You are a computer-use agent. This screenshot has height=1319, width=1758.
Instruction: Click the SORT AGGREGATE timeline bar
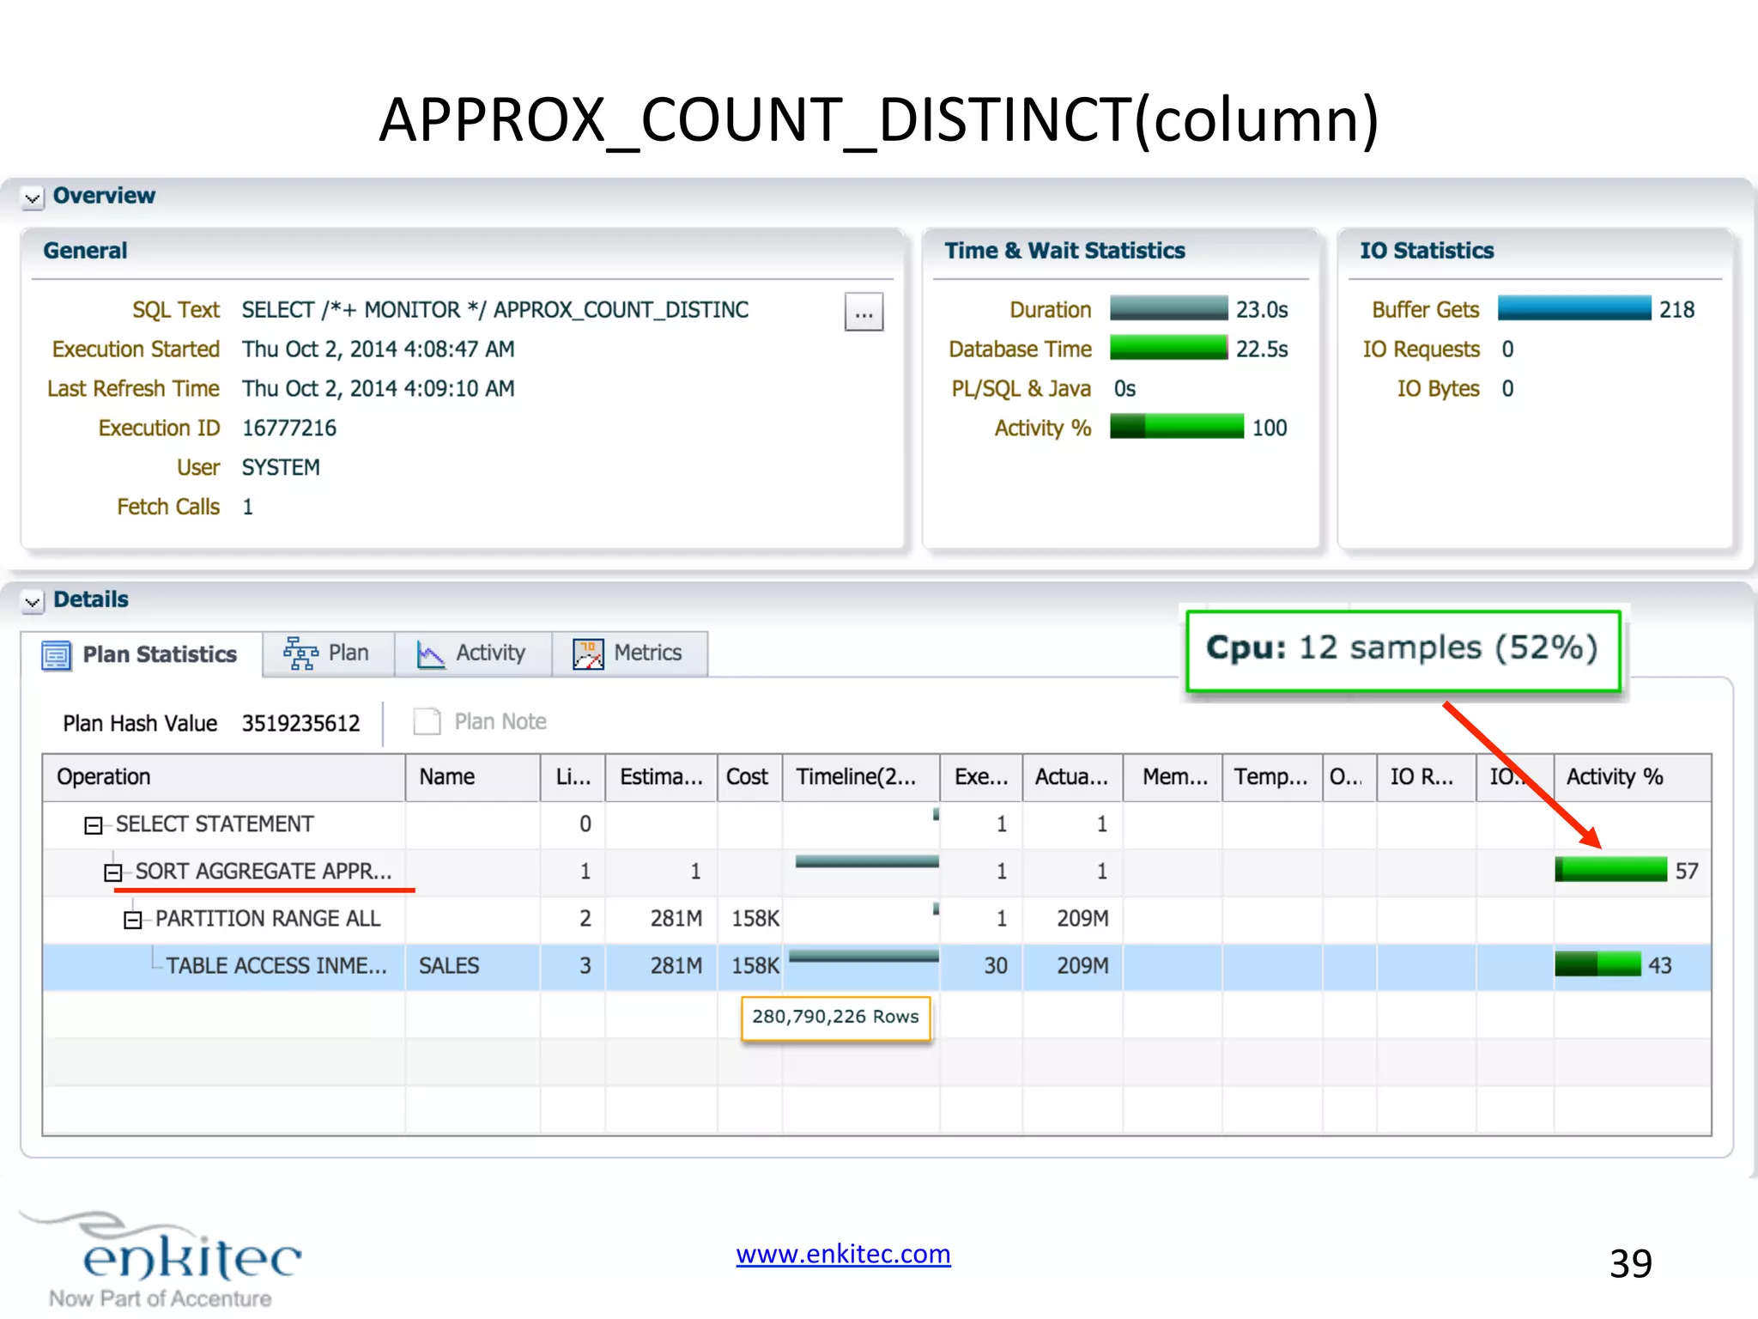pos(867,861)
